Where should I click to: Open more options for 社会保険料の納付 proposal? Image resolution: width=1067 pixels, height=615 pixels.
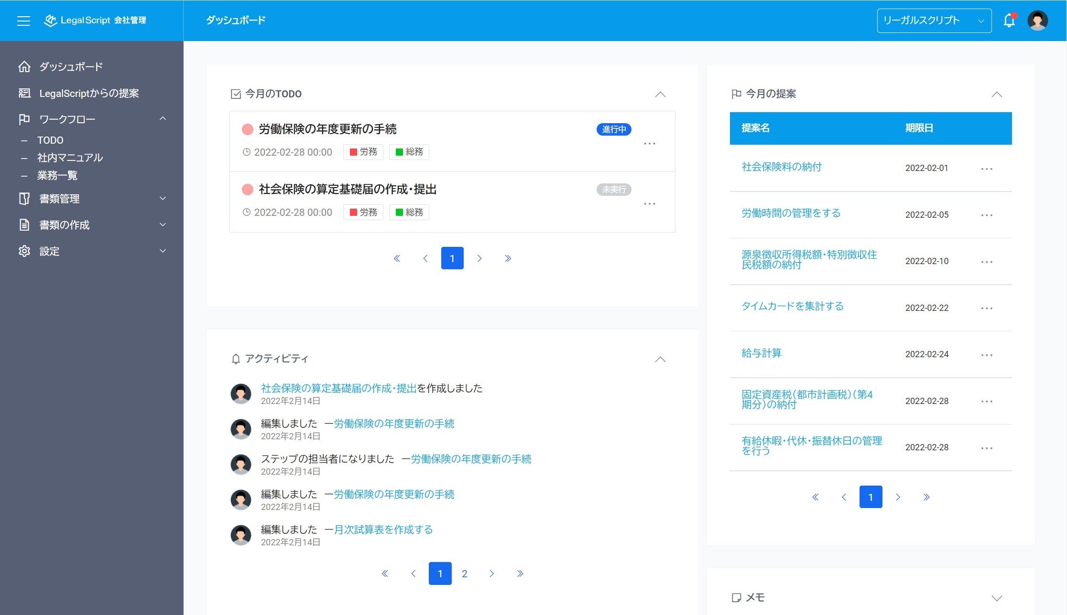987,169
